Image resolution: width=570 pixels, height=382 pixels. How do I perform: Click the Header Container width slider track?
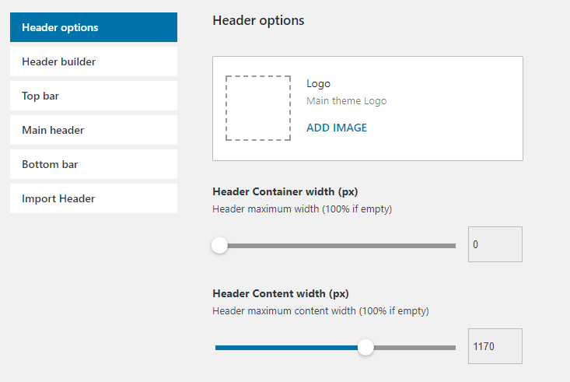[342, 246]
